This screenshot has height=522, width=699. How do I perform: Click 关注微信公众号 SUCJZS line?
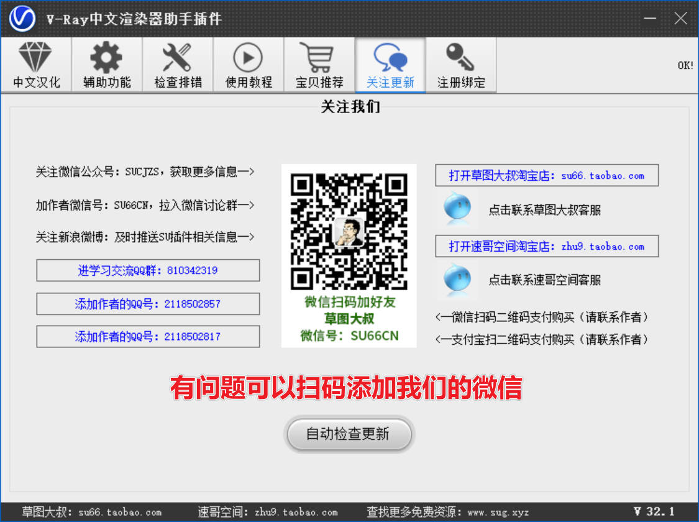tap(145, 172)
